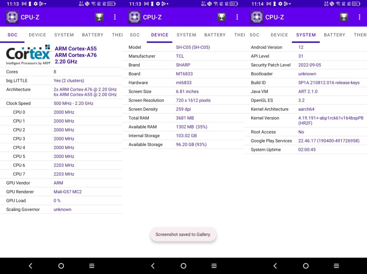
Task: Tap the home circle button on the SYSTEM screen
Action: tap(306, 266)
